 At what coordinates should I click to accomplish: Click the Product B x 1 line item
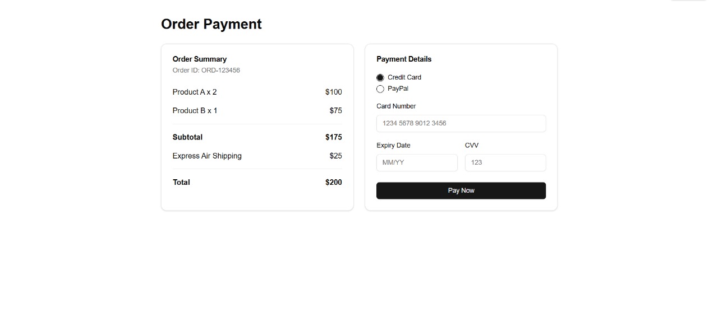(195, 110)
